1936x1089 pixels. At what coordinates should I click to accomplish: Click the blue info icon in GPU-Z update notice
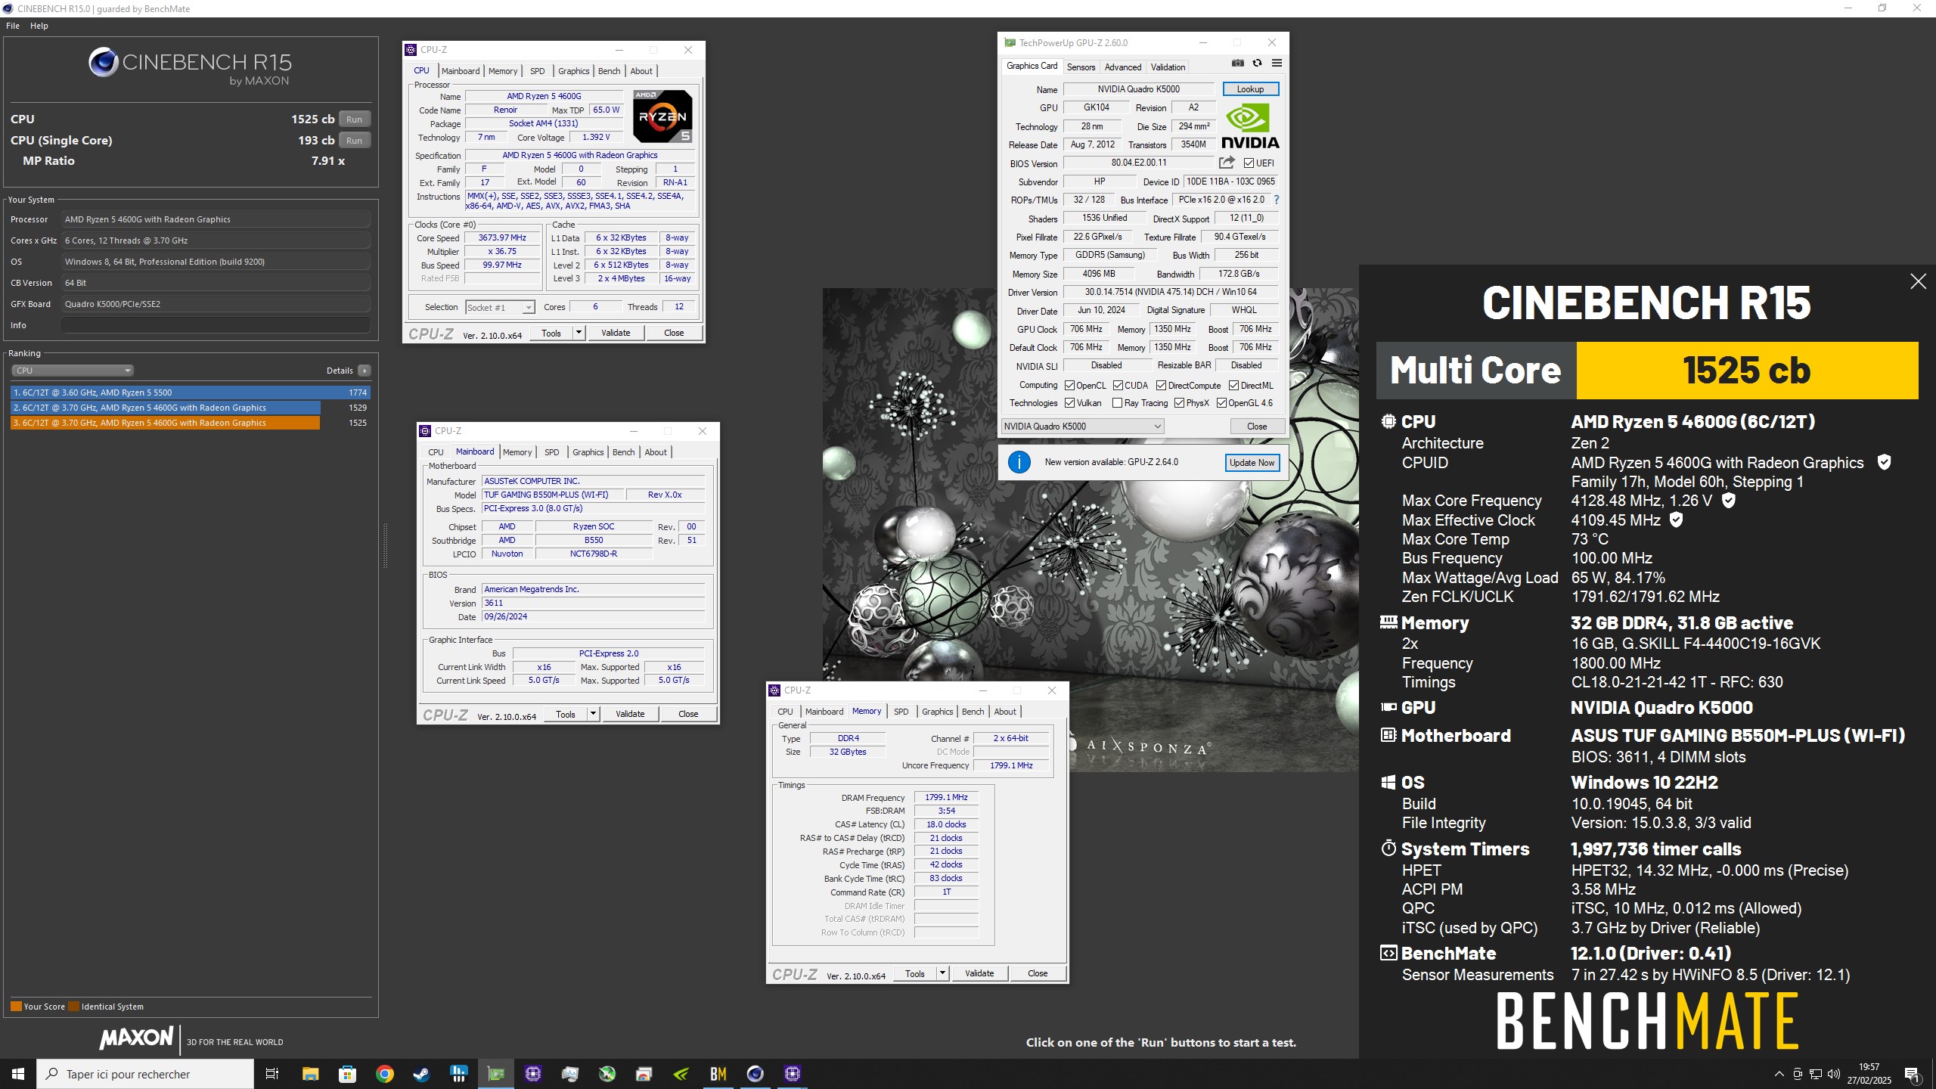pos(1019,462)
